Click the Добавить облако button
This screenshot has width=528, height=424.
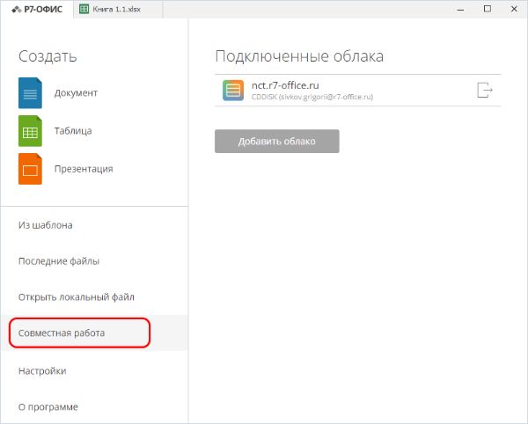pos(277,141)
